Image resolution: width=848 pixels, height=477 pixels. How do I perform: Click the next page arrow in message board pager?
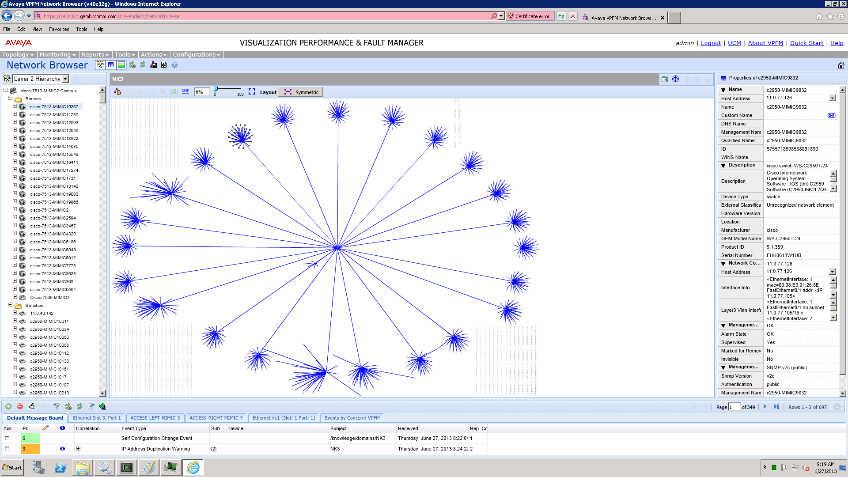765,407
